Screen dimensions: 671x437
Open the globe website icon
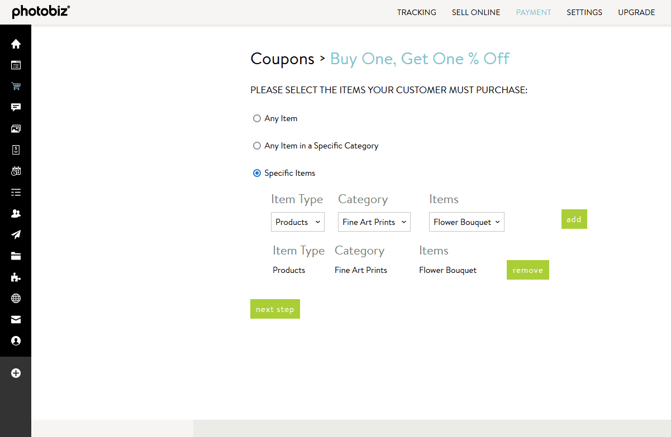tap(16, 298)
